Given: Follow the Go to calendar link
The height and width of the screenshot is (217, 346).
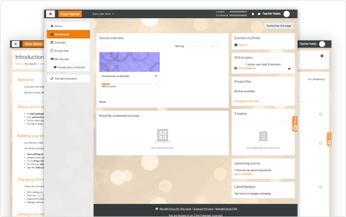Looking at the screenshot, I should (x=244, y=174).
